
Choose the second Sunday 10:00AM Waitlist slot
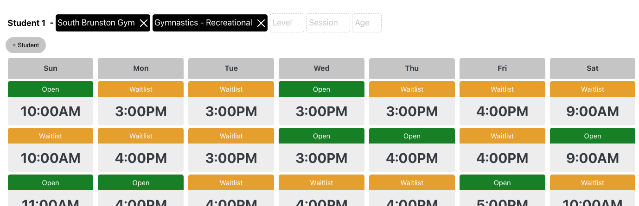point(51,150)
